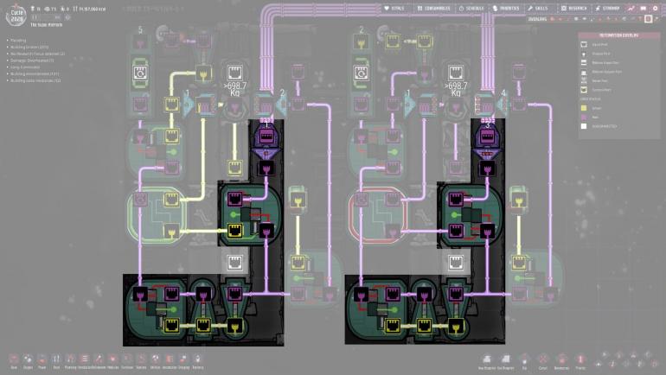The image size is (666, 375).
Task: Open the colony reports chart icon
Action: (631, 8)
